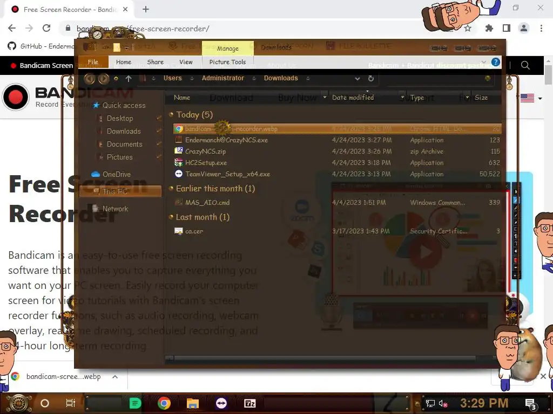Open TeamViewer from the taskbar
Viewport: 553px width, 414px height.
click(x=221, y=403)
